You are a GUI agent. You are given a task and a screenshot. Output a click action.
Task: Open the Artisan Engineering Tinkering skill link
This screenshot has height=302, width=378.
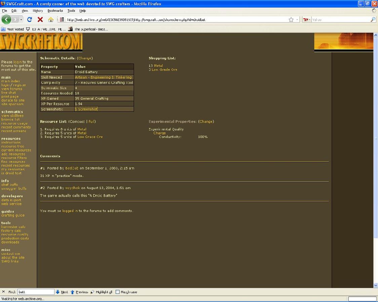tap(103, 77)
